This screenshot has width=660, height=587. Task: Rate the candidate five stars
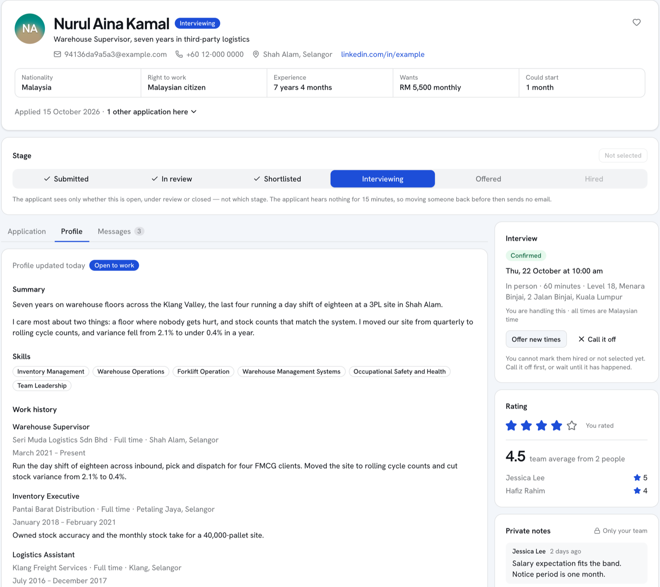[x=572, y=425]
